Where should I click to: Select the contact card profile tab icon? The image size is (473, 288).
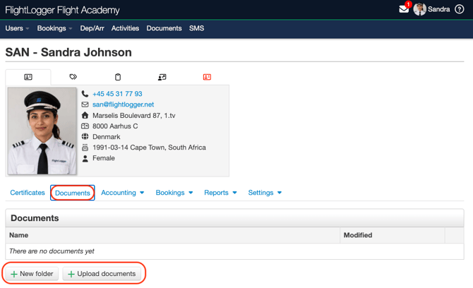(28, 77)
